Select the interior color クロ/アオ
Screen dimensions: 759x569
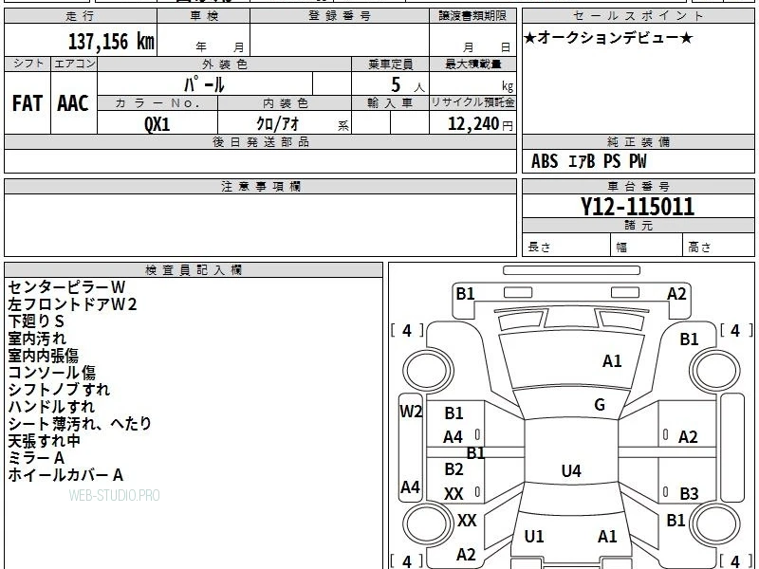point(278,124)
